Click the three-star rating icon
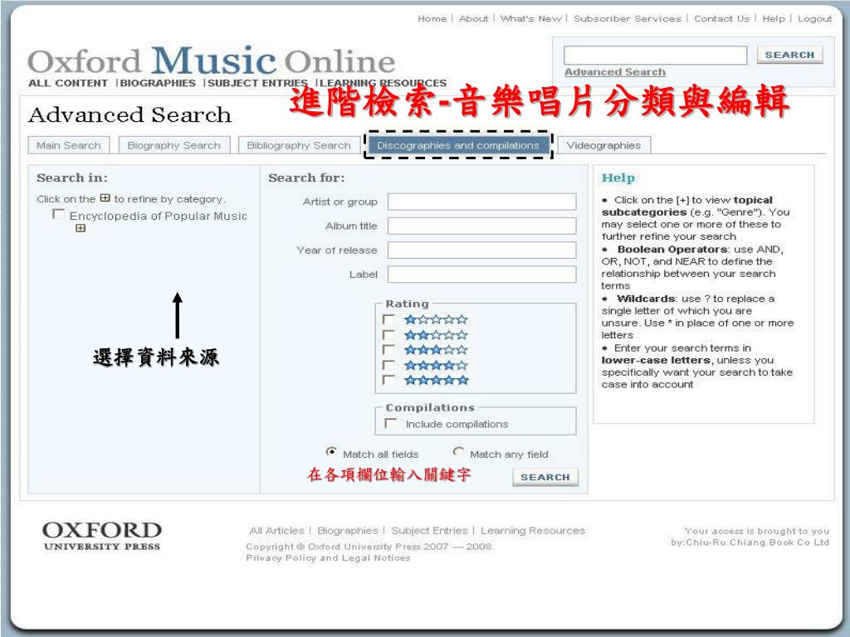This screenshot has width=850, height=637. click(x=436, y=350)
